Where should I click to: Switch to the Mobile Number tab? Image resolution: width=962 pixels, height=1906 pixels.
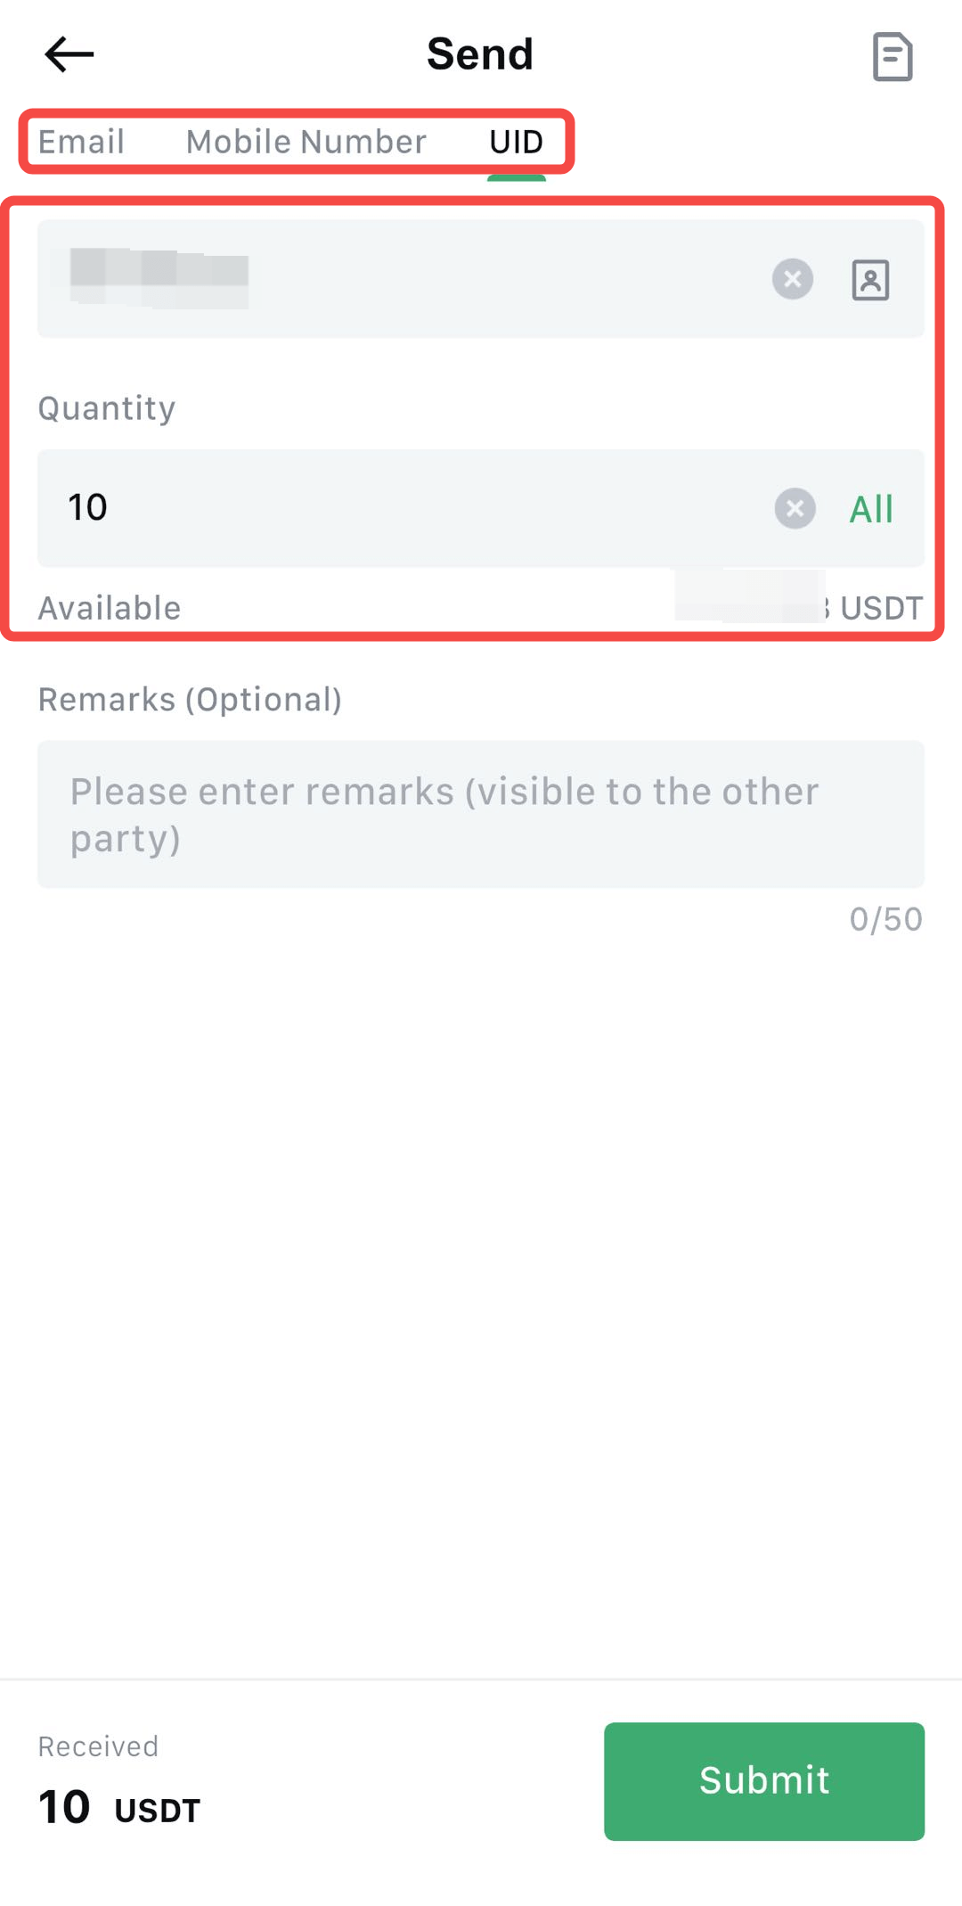[306, 142]
